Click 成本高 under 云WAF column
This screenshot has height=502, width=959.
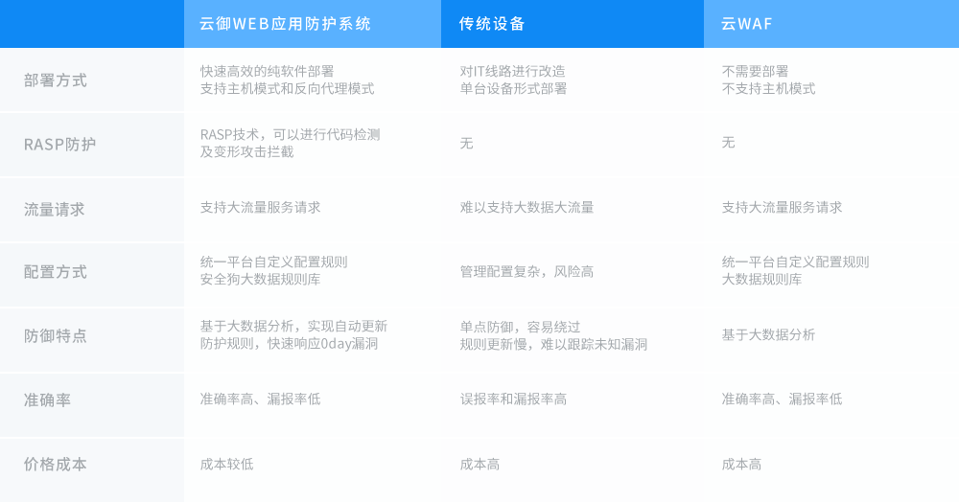coord(741,464)
